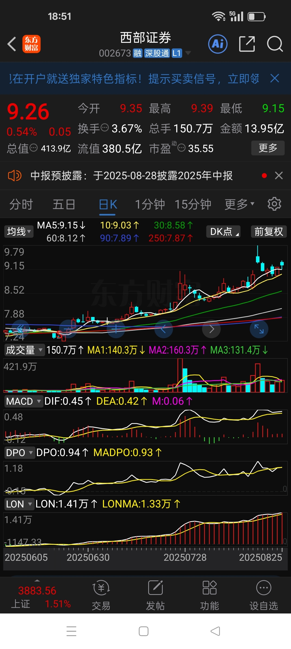Viewport: 291px width, 649px height.
Task: Switch to the 15分钟 chart tab
Action: coord(193,204)
